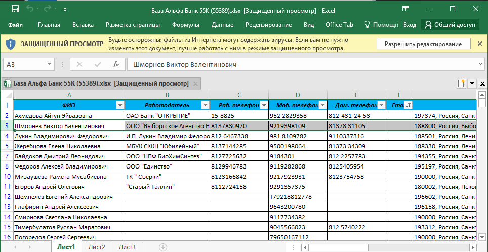Viewport: 488px width, 252px height.
Task: Click cell 812 5740222
Action: 356,227
